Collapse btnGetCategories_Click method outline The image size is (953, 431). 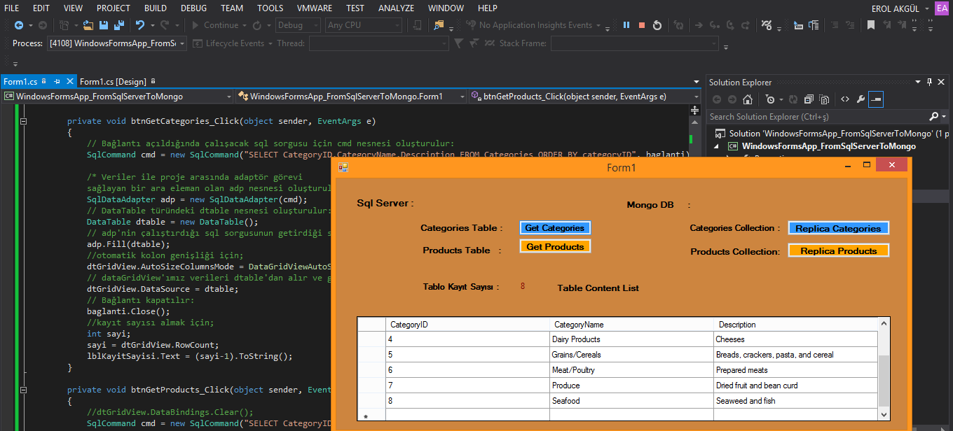point(23,121)
